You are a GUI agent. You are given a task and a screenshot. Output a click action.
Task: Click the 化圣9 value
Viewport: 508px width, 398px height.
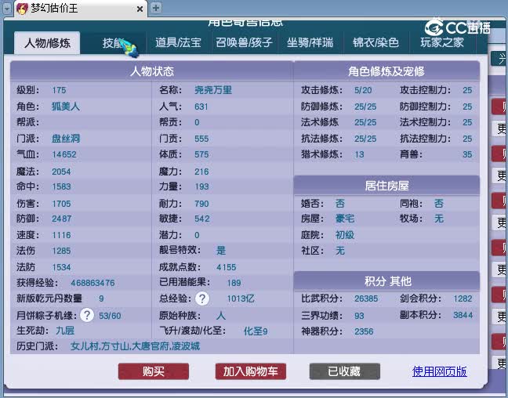click(256, 331)
